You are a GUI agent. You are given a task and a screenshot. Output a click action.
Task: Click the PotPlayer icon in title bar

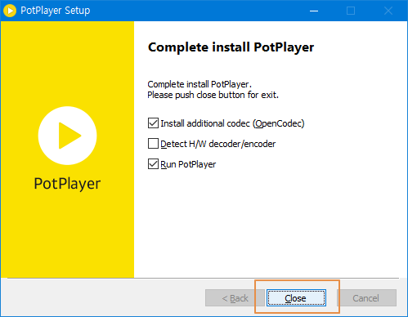click(10, 11)
